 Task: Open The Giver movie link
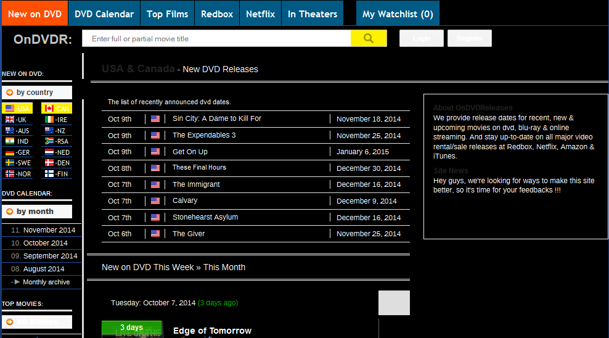[x=189, y=234]
